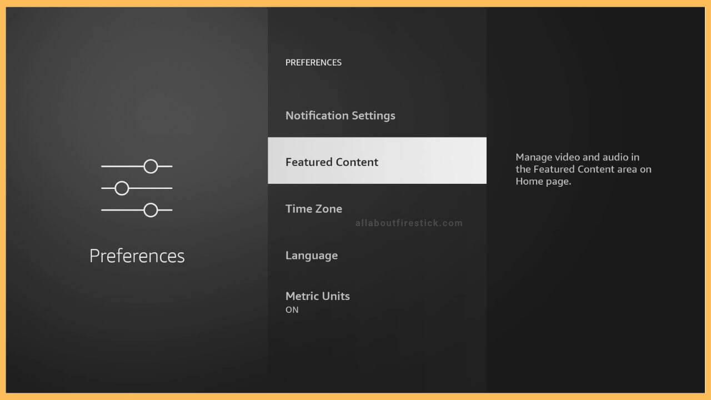Click the ON status under Metric Units
This screenshot has height=400, width=711.
292,309
